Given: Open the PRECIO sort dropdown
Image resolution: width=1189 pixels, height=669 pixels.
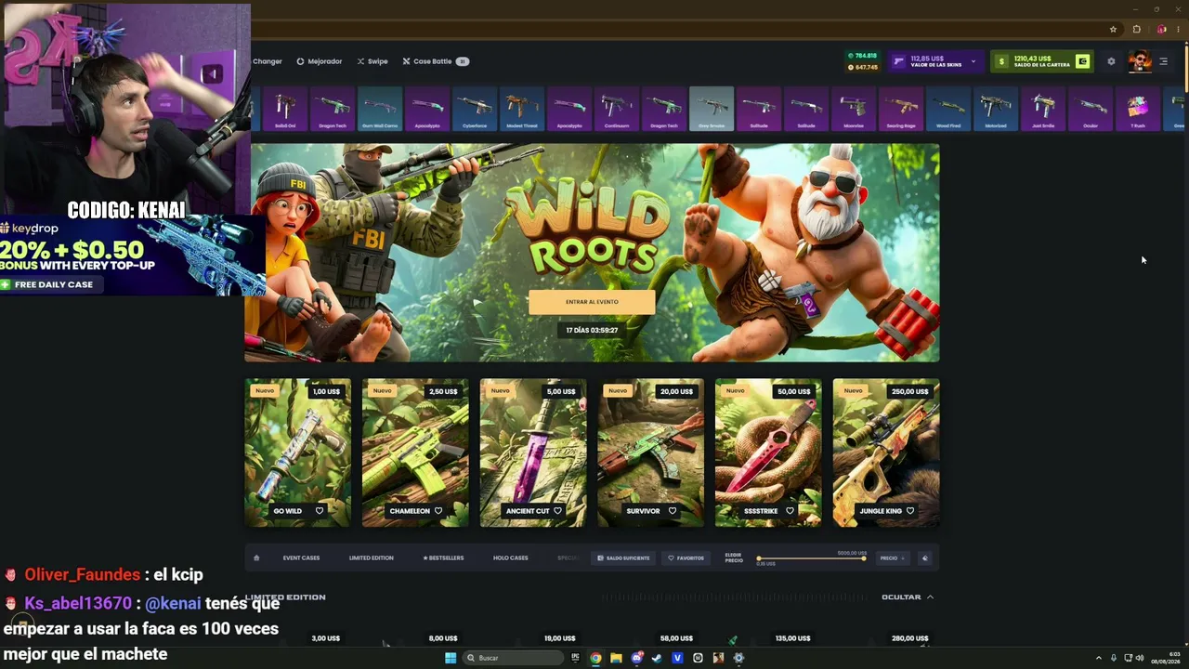Looking at the screenshot, I should 893,558.
